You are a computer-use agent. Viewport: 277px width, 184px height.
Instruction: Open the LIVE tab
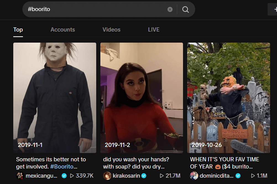click(x=154, y=30)
